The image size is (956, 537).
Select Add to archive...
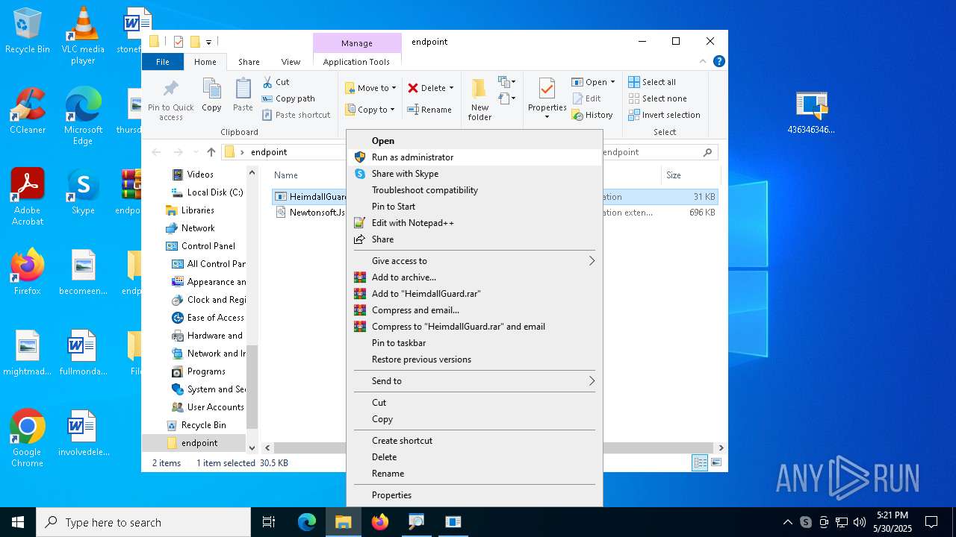475,277
